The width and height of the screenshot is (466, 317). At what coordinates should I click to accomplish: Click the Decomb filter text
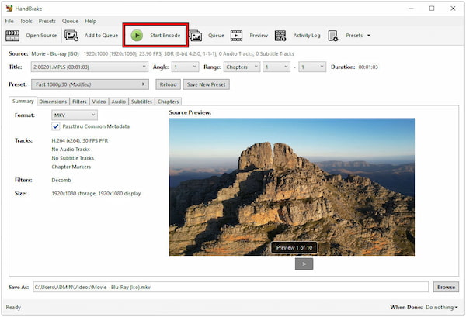(61, 180)
